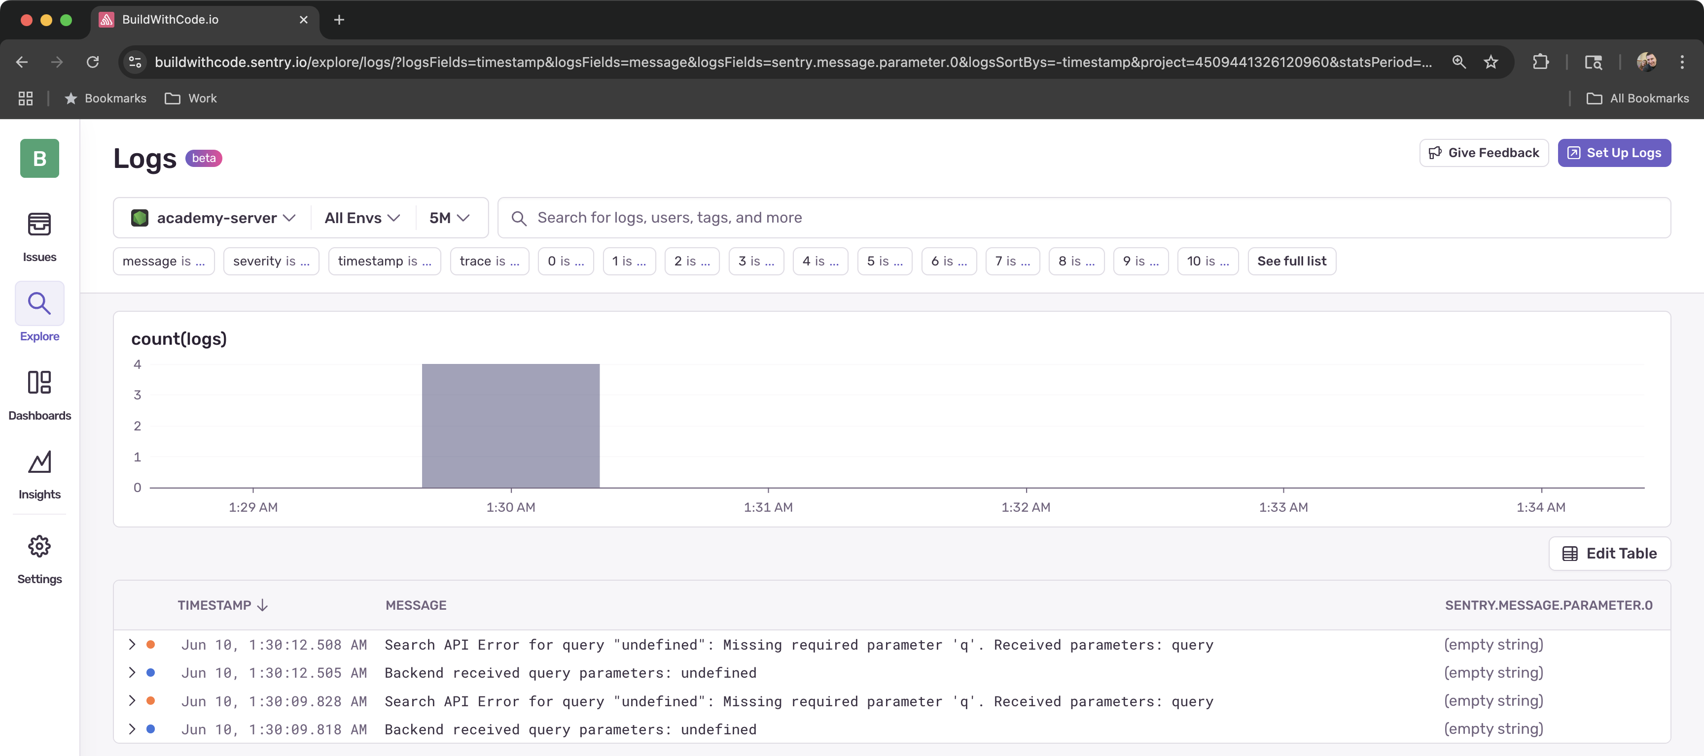The image size is (1704, 756).
Task: Go back in browser history
Action: pos(21,62)
